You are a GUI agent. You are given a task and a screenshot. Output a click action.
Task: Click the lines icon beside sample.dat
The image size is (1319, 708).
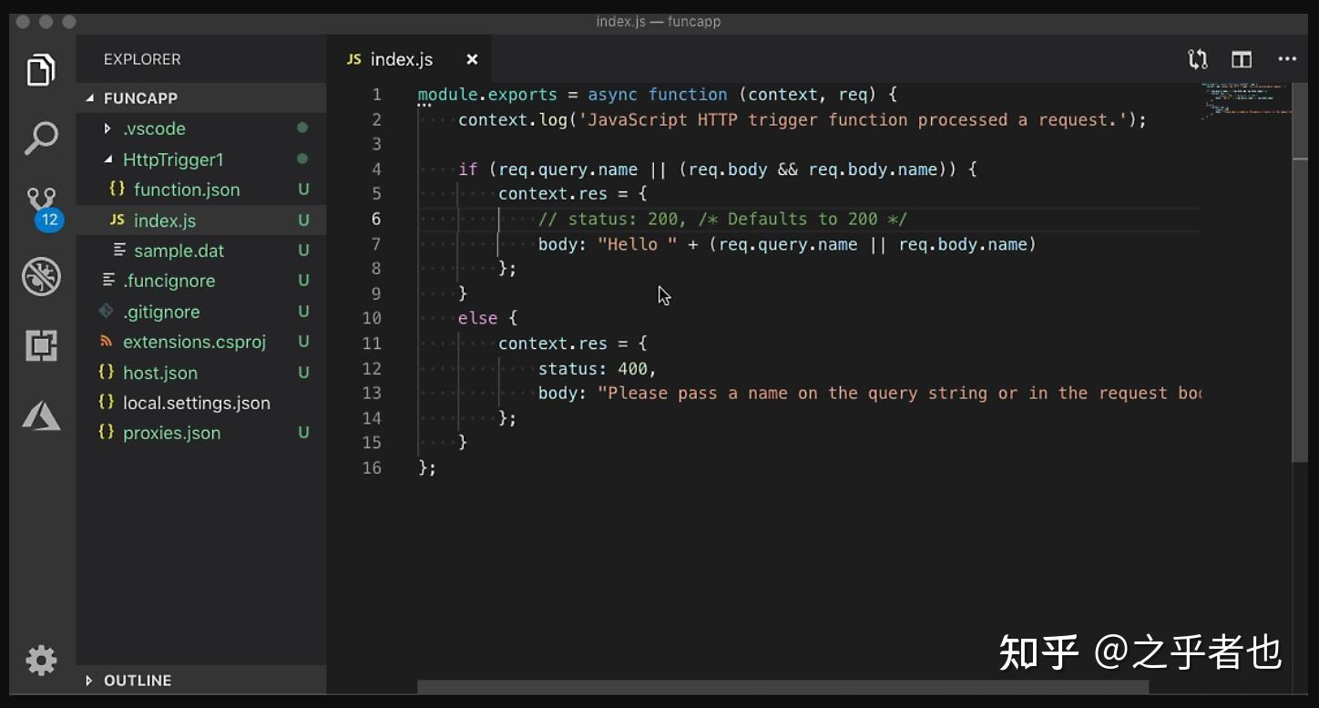point(119,250)
